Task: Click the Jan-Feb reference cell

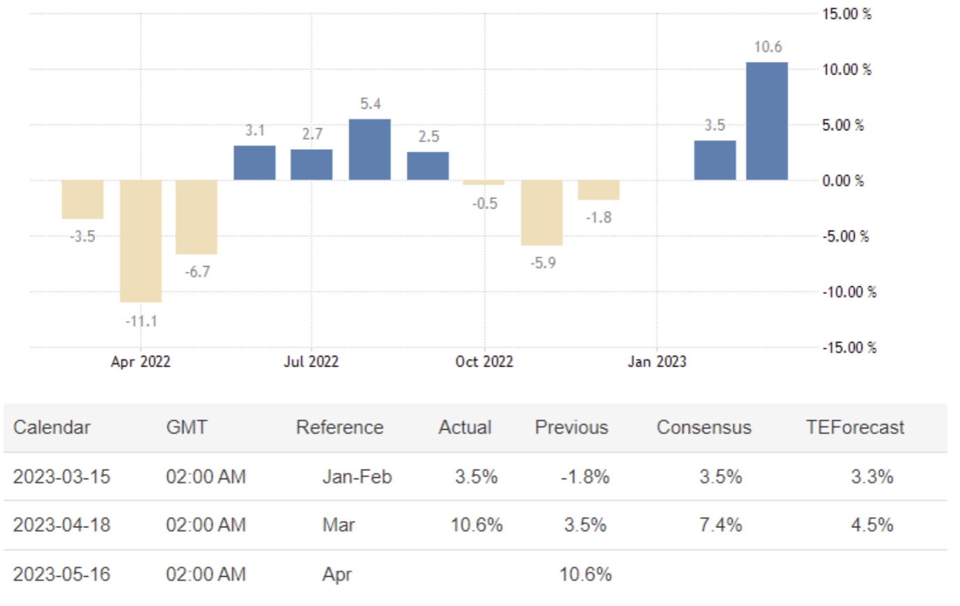Action: (x=357, y=476)
